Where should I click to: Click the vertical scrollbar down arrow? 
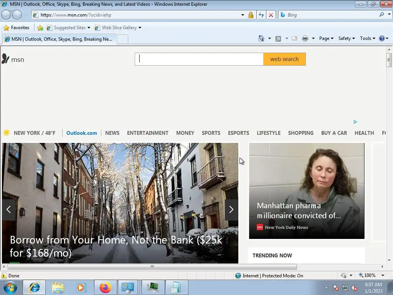coord(389,260)
